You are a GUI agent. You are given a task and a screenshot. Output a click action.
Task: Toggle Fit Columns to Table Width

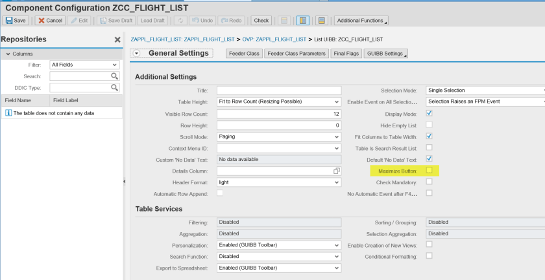(x=429, y=136)
